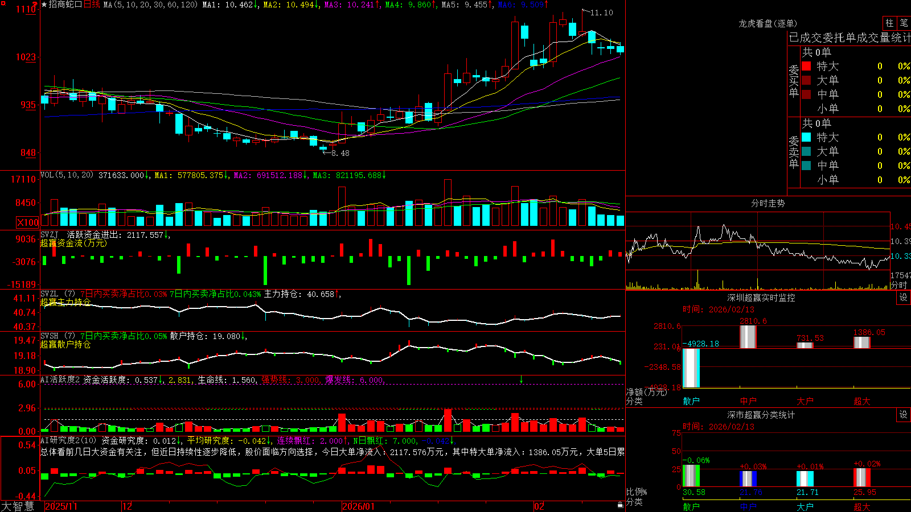Click the 日线 period label
The height and width of the screenshot is (512, 911).
(x=92, y=5)
